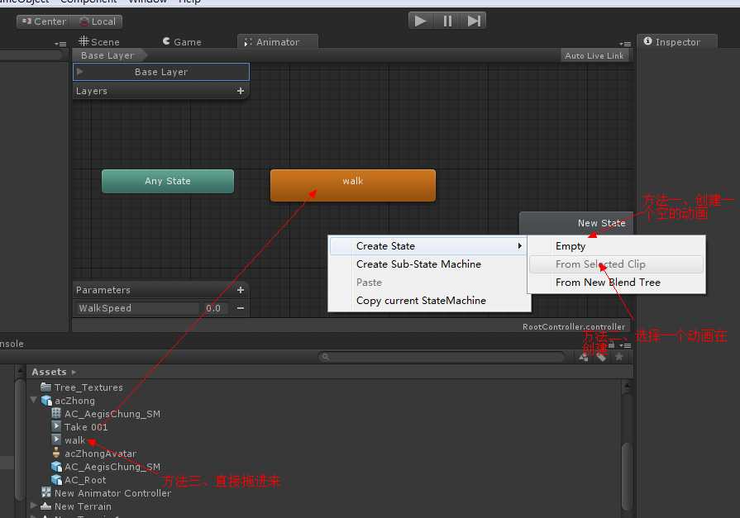The image size is (740, 518).
Task: Click the Assets breadcrumb label
Action: [x=49, y=372]
